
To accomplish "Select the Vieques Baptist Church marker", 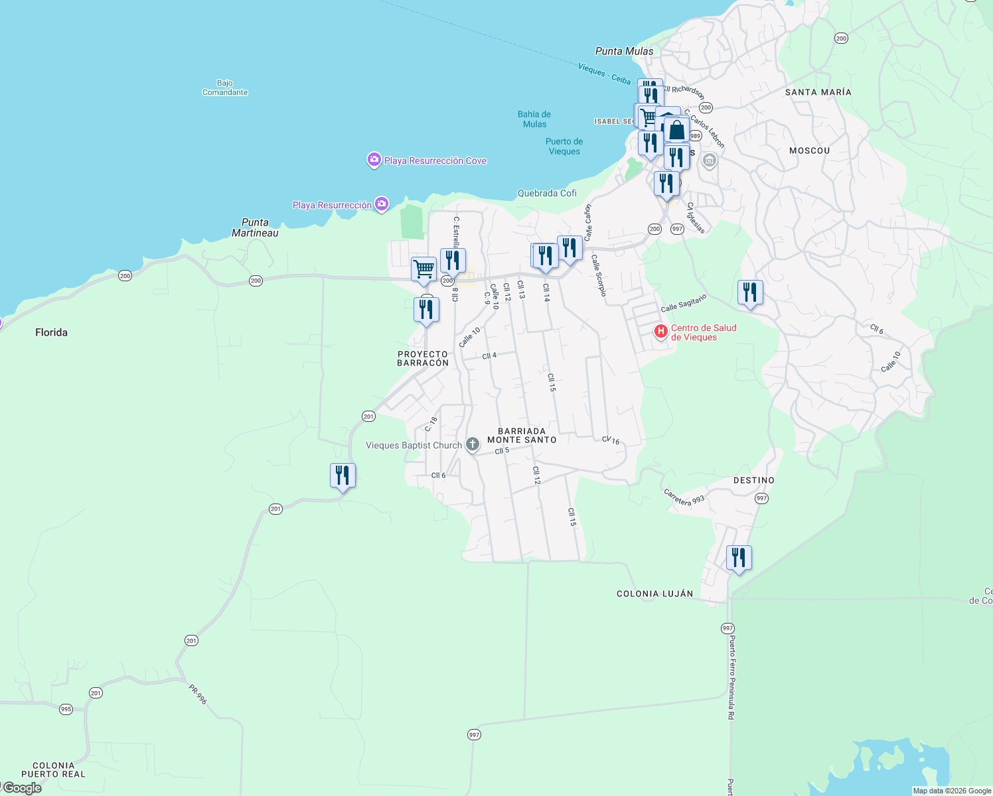I will click(x=471, y=445).
